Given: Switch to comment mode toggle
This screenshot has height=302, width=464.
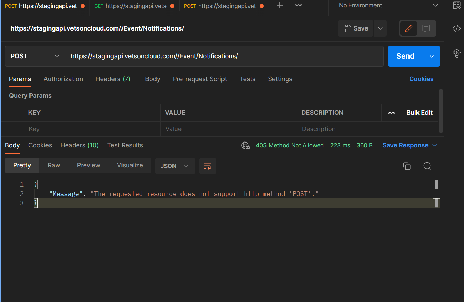Looking at the screenshot, I should (426, 28).
